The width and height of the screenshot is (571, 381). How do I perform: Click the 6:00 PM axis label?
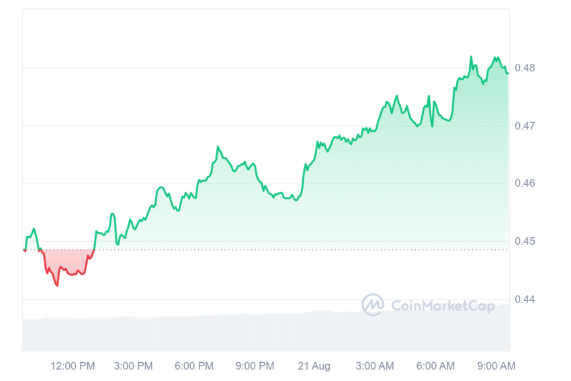(x=193, y=366)
